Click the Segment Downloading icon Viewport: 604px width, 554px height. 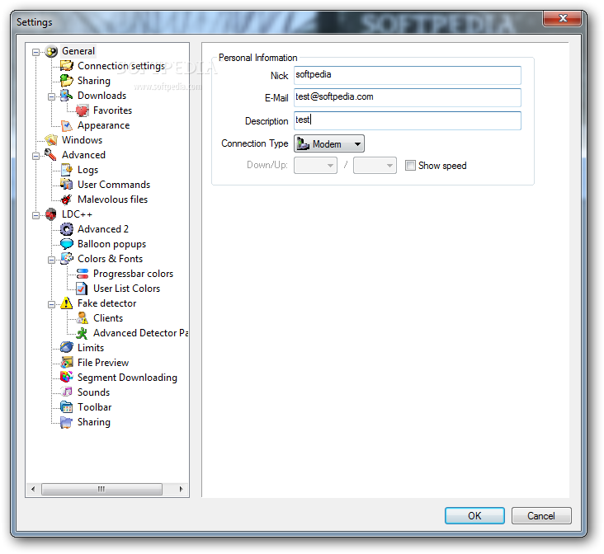click(67, 378)
